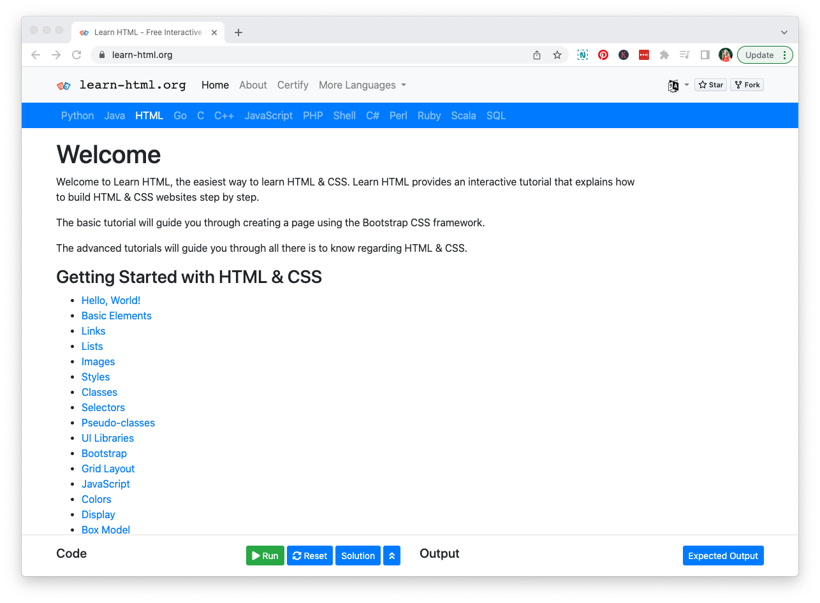Viewport: 820px width, 603px height.
Task: Open the reading list music-note extension icon
Action: (684, 55)
